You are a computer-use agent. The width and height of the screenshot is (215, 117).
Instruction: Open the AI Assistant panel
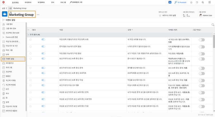180,2
